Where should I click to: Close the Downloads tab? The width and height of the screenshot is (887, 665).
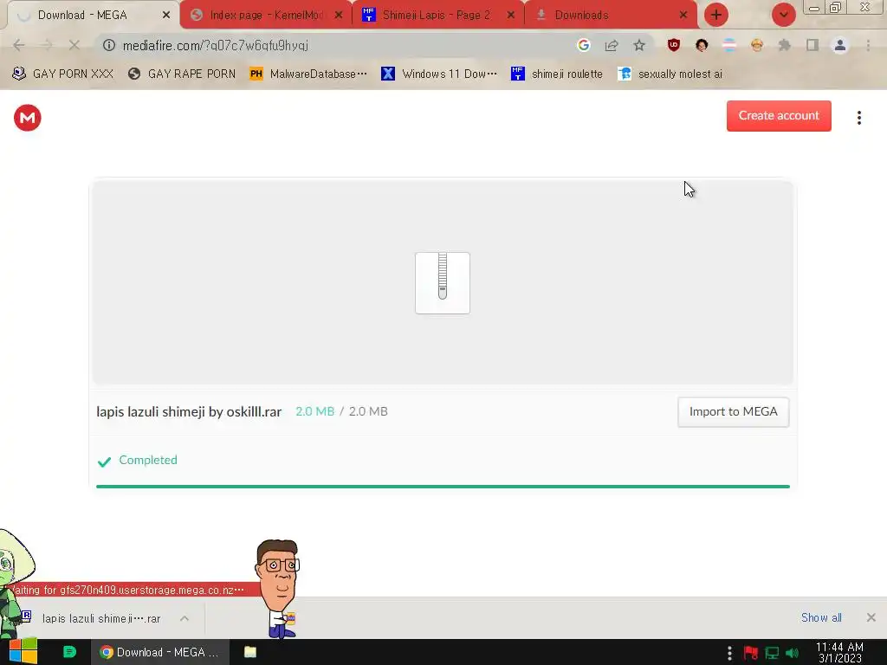[683, 16]
